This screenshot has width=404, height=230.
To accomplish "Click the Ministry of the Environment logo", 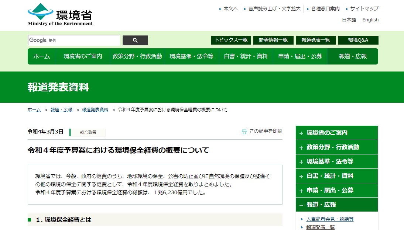I will (60, 15).
